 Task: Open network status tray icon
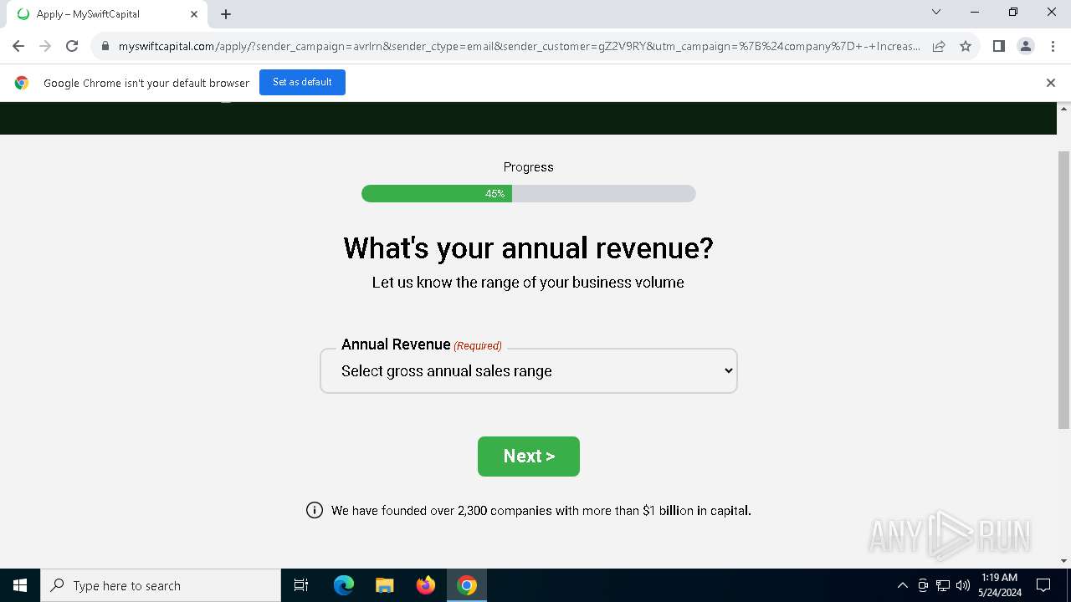[x=943, y=585]
